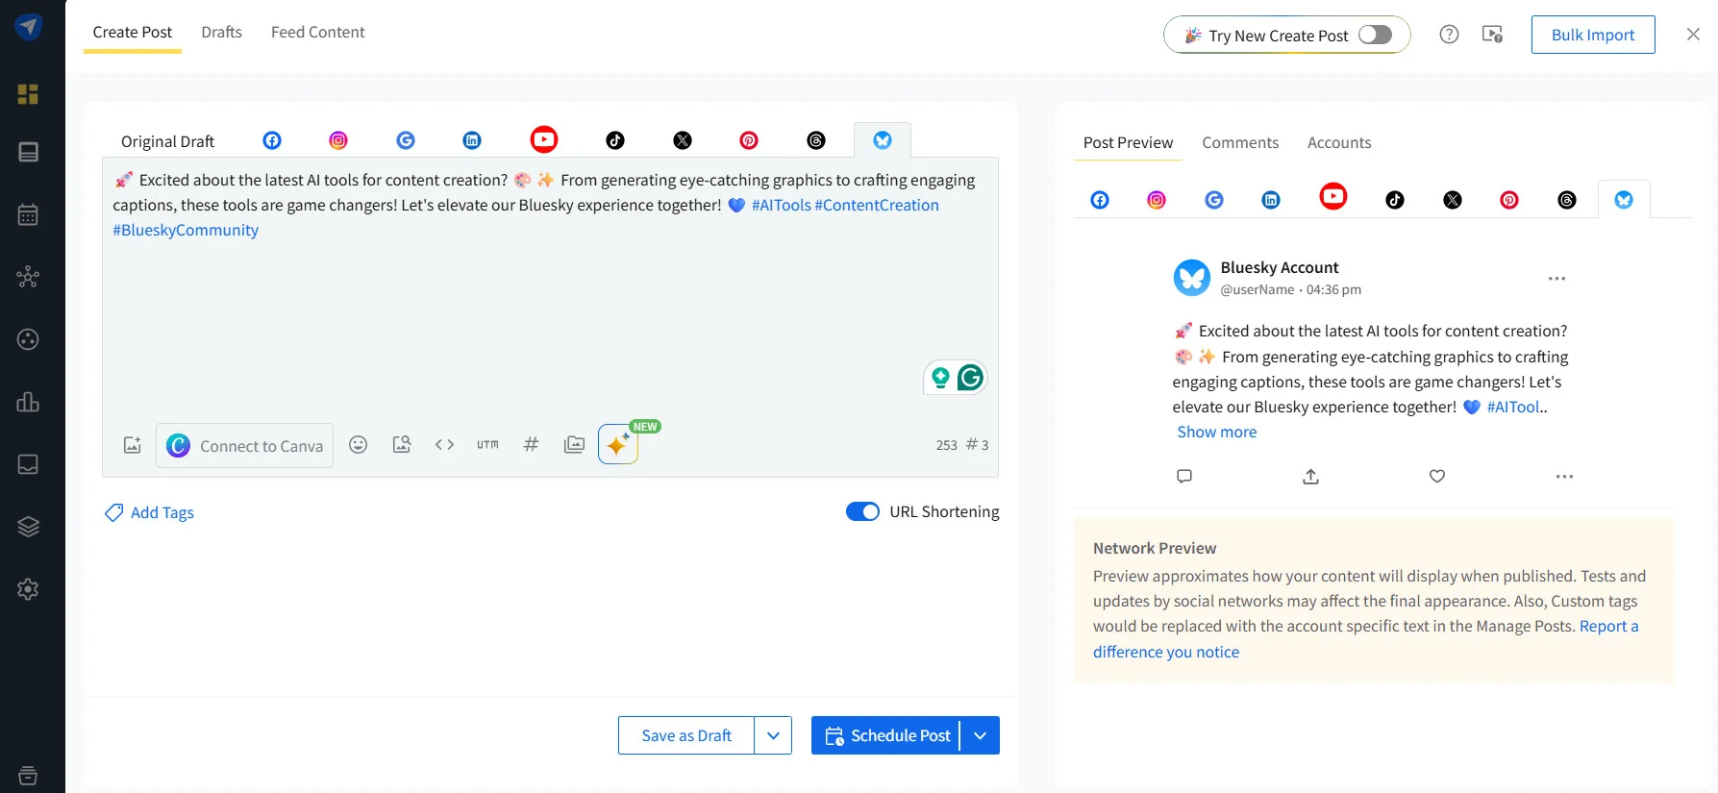The width and height of the screenshot is (1718, 793).
Task: Open the inbox tray icon in sidebar
Action: (x=28, y=464)
